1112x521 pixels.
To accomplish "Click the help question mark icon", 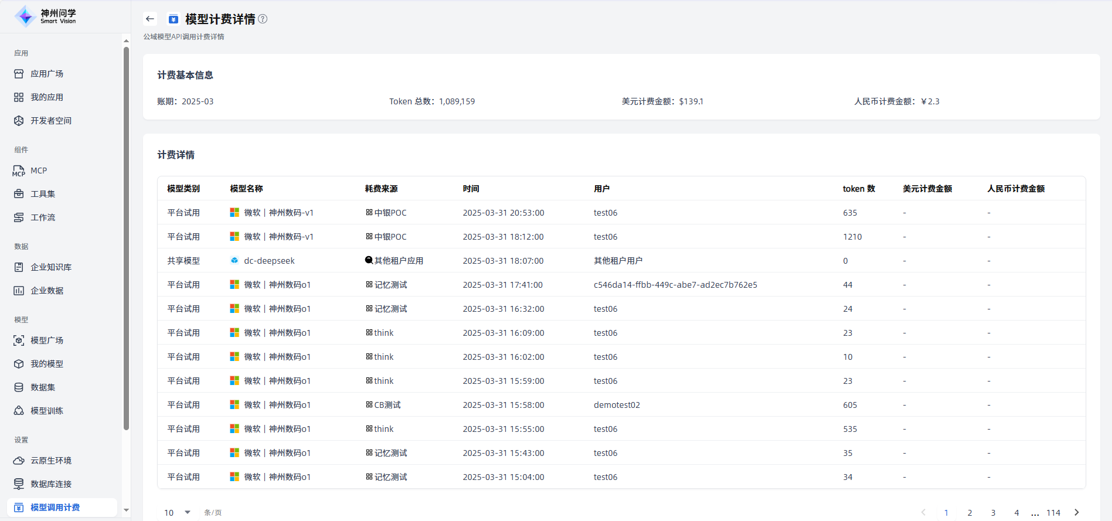I will (x=263, y=19).
